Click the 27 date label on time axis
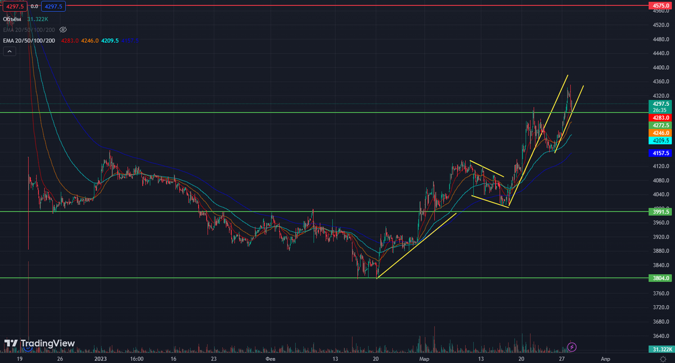The height and width of the screenshot is (363, 675). coord(562,358)
